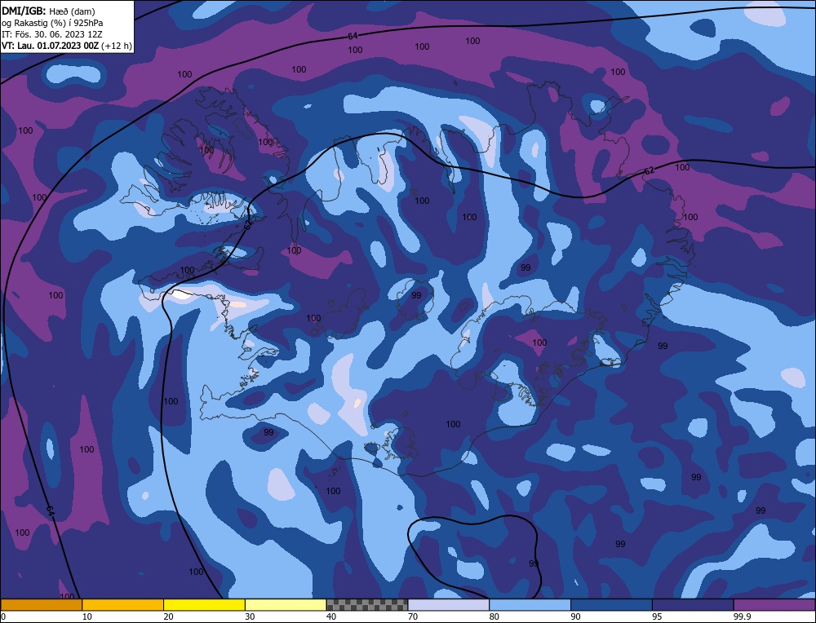Click the medium blue 90–95 legend swatch

(x=611, y=605)
